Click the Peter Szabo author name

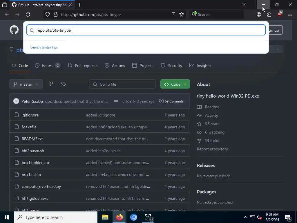[x=32, y=101]
